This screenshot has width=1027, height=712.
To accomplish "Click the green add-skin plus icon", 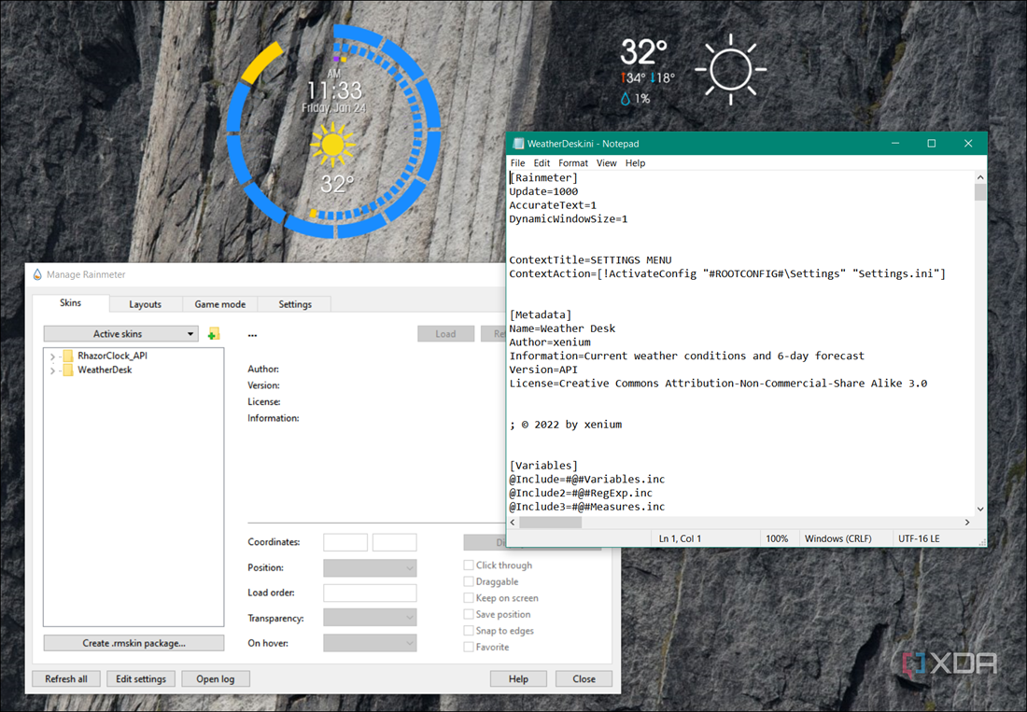I will point(213,333).
